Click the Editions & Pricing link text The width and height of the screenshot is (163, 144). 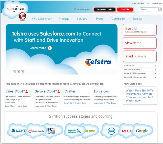pos(132,70)
